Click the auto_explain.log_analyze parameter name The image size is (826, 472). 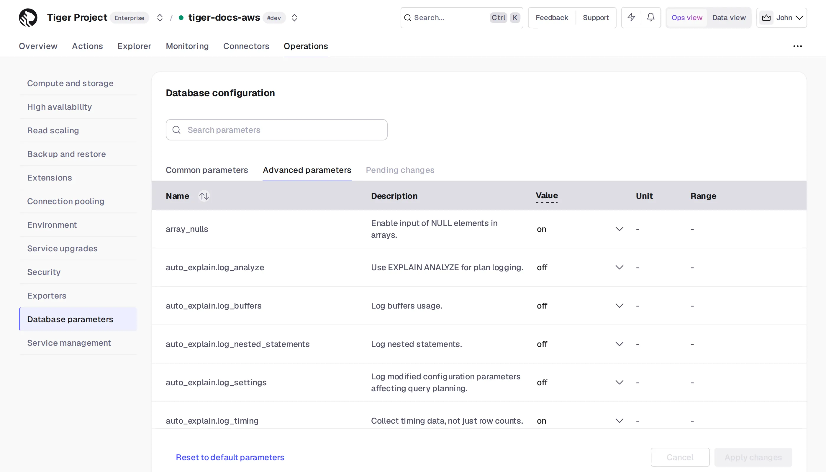pos(215,268)
